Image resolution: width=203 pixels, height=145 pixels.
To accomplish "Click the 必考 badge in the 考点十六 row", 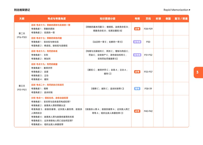I will 137,29.
